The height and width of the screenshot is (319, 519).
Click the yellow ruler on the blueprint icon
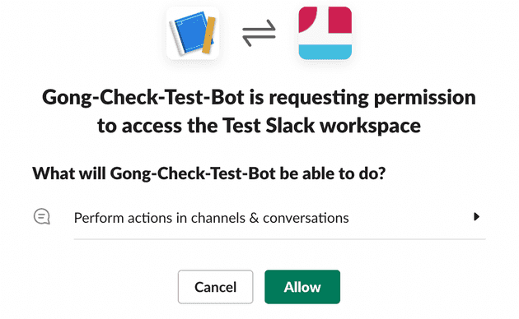(209, 35)
